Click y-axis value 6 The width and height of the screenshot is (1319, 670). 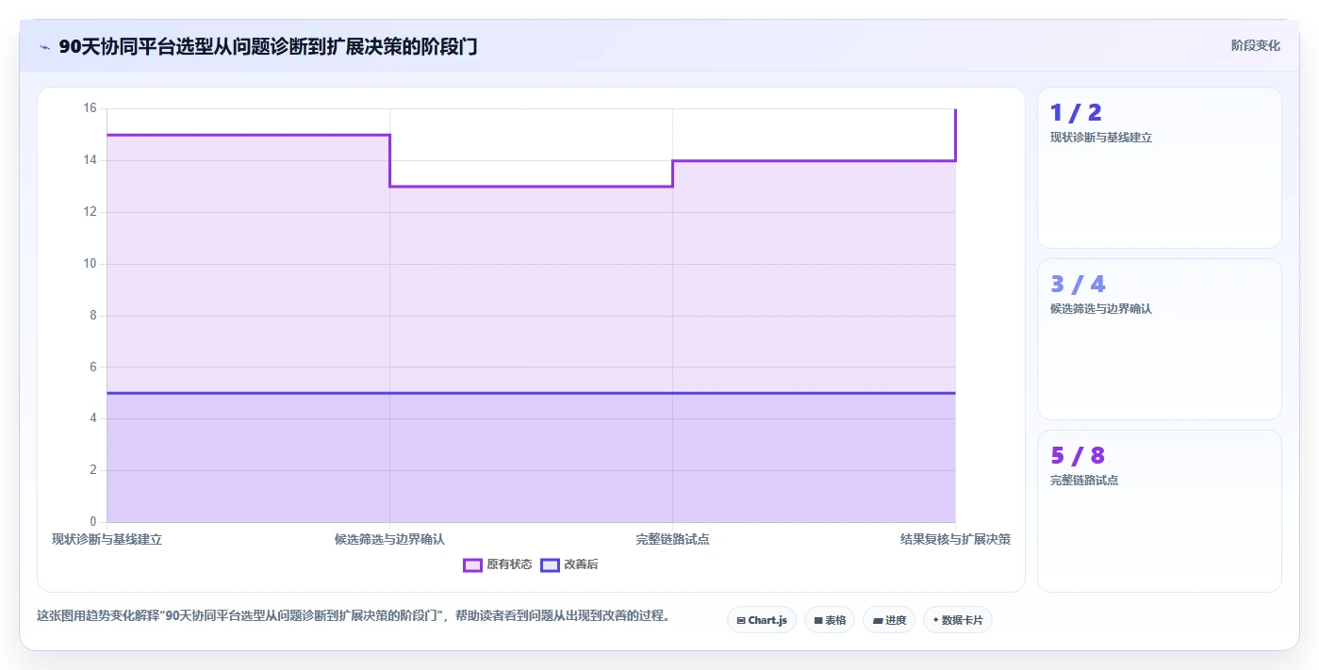click(x=93, y=368)
